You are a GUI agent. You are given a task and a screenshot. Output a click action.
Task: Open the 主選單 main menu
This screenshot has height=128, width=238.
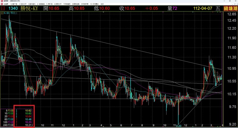pos(6,4)
